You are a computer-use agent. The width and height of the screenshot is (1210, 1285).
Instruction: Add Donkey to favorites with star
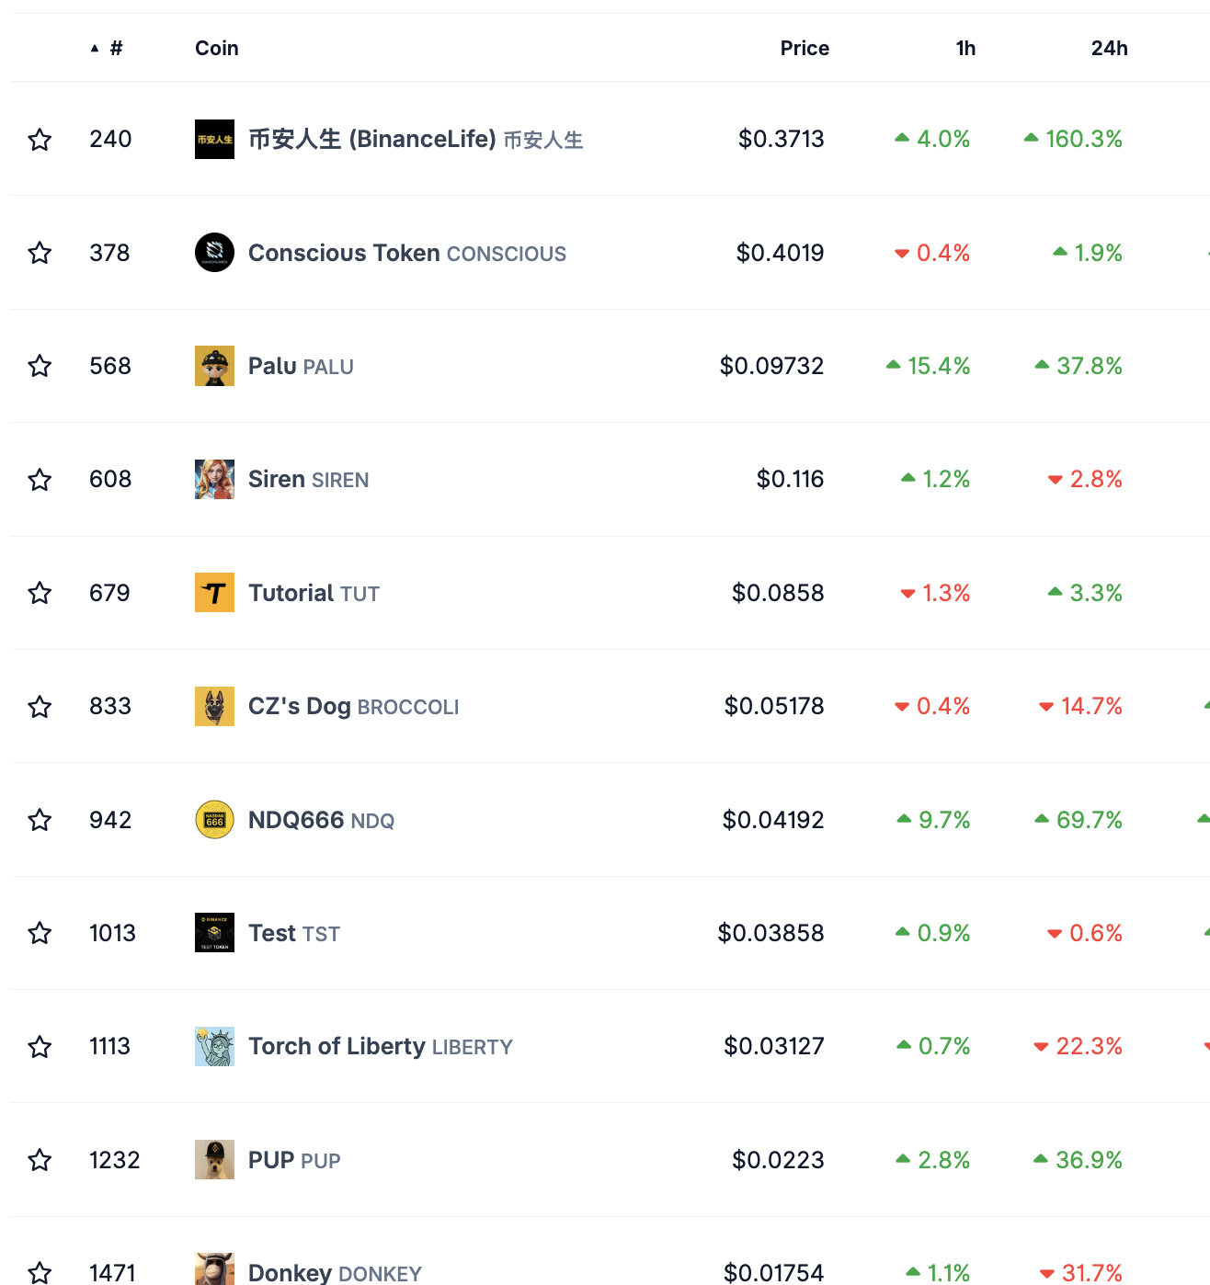[x=40, y=1273]
